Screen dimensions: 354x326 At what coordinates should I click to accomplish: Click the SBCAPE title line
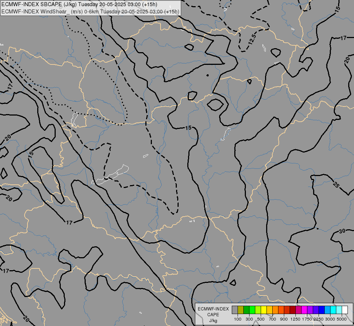[x=80, y=4]
